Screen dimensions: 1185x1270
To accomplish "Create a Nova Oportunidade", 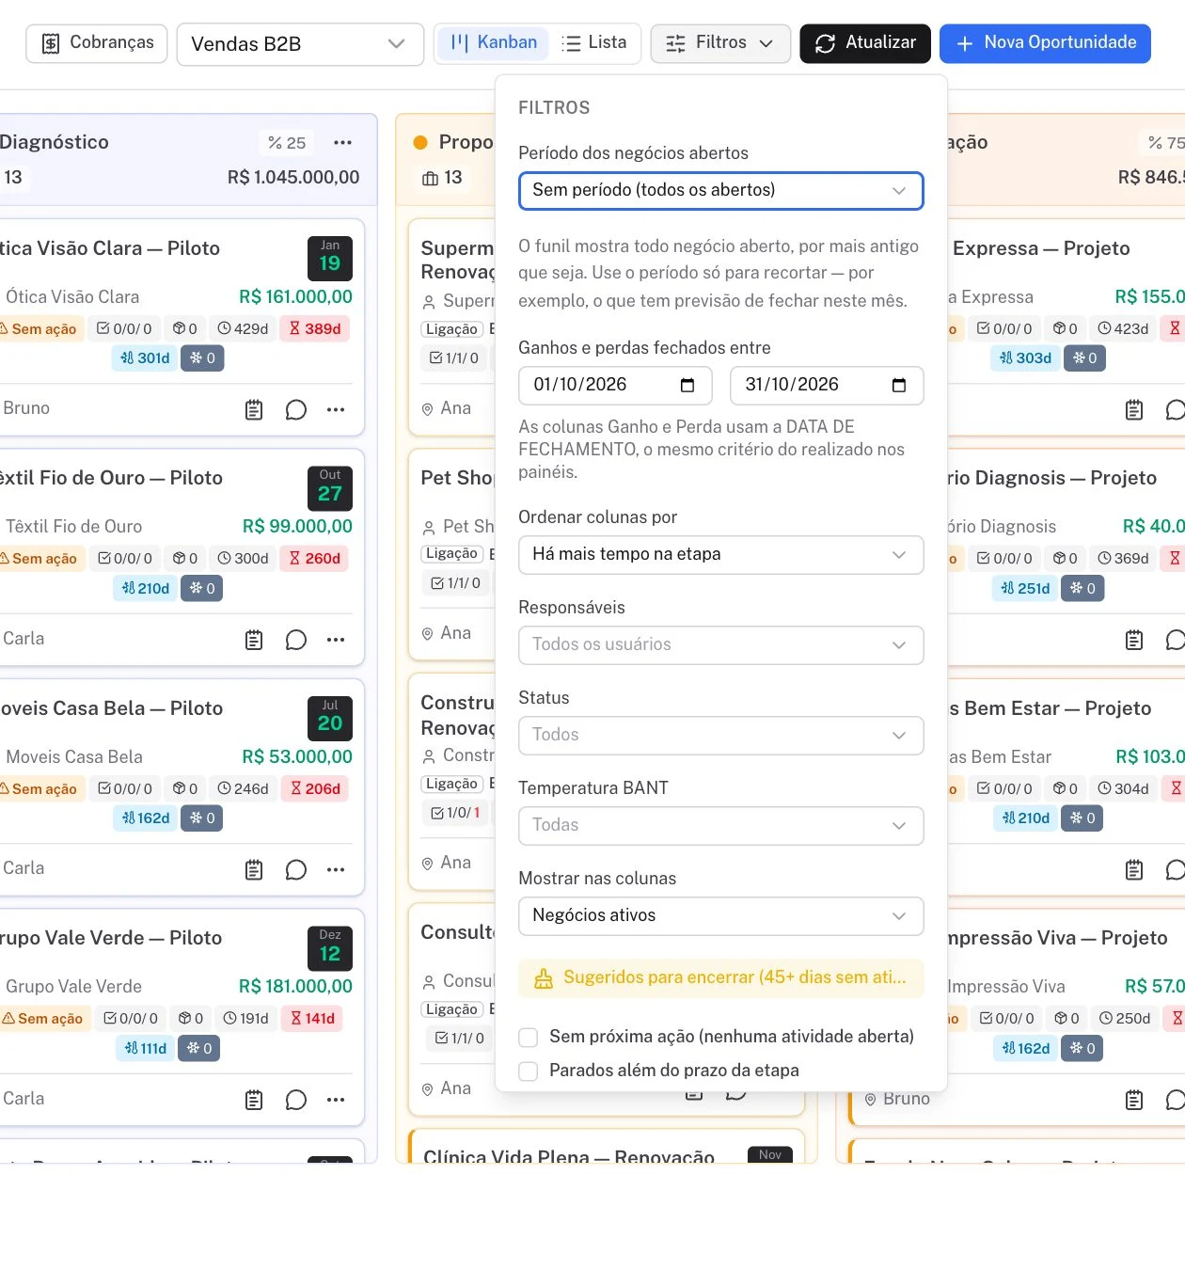I will tap(1045, 43).
